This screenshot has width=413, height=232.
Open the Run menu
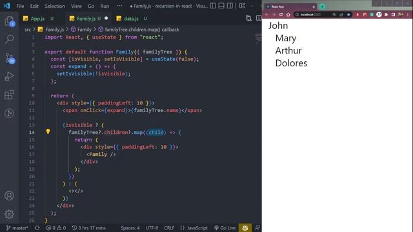[105, 6]
